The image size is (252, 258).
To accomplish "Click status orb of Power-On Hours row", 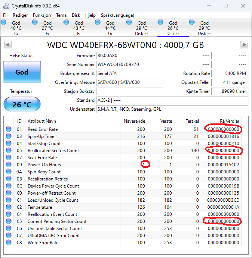I will coord(9,164).
